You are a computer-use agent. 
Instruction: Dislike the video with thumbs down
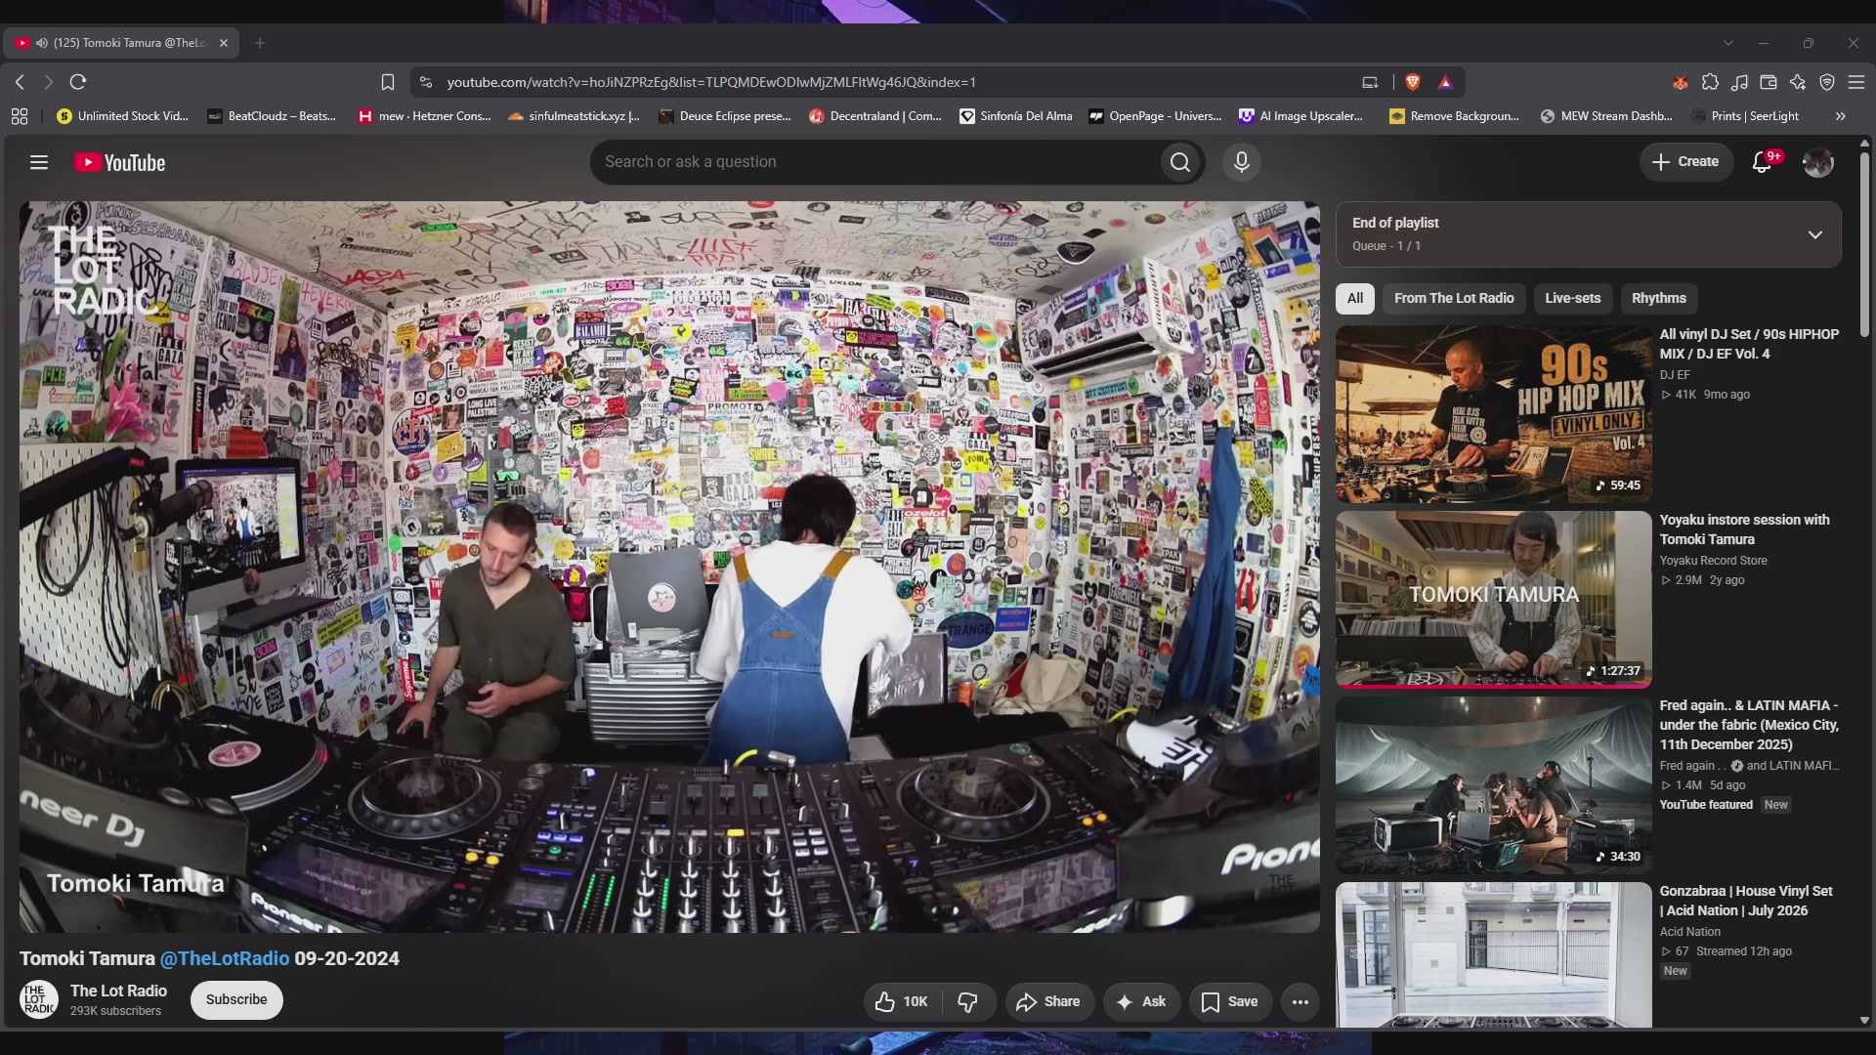[x=968, y=1001]
